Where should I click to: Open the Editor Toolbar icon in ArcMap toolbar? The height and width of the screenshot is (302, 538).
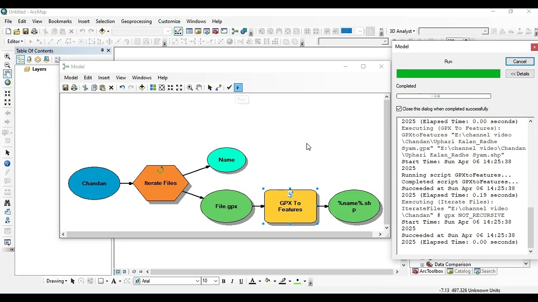[x=178, y=31]
